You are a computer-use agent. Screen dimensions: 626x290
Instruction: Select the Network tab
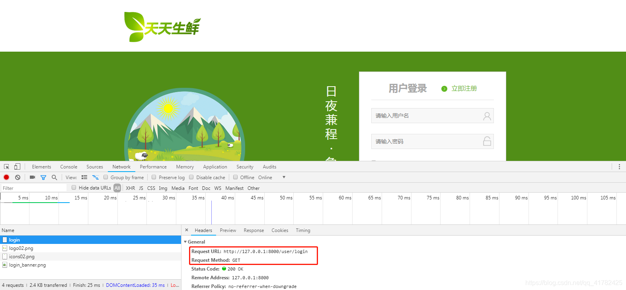click(x=121, y=167)
